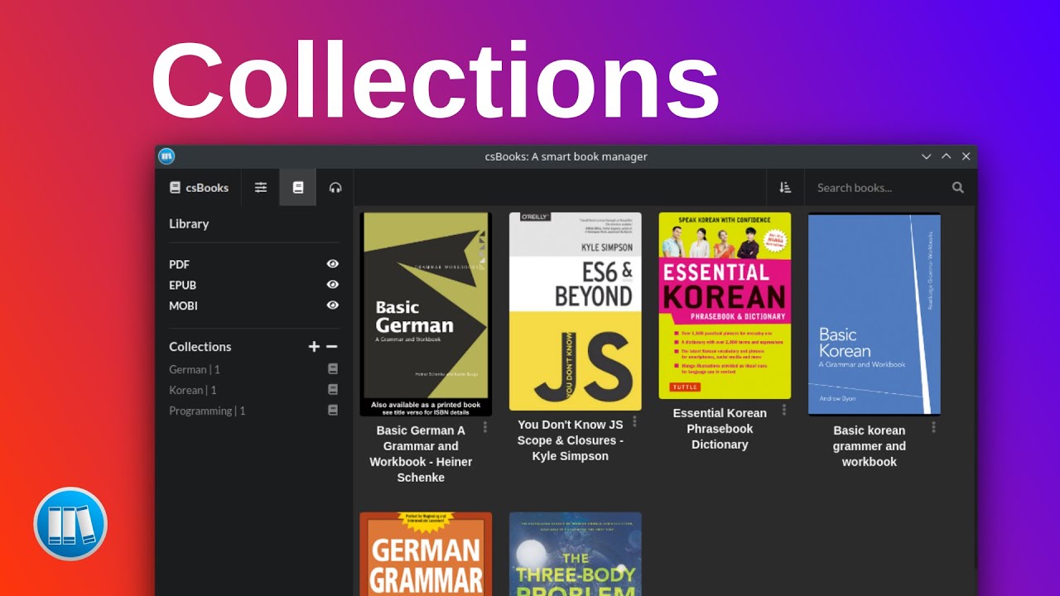
Task: Click the round csBooks logo badge
Action: point(70,524)
